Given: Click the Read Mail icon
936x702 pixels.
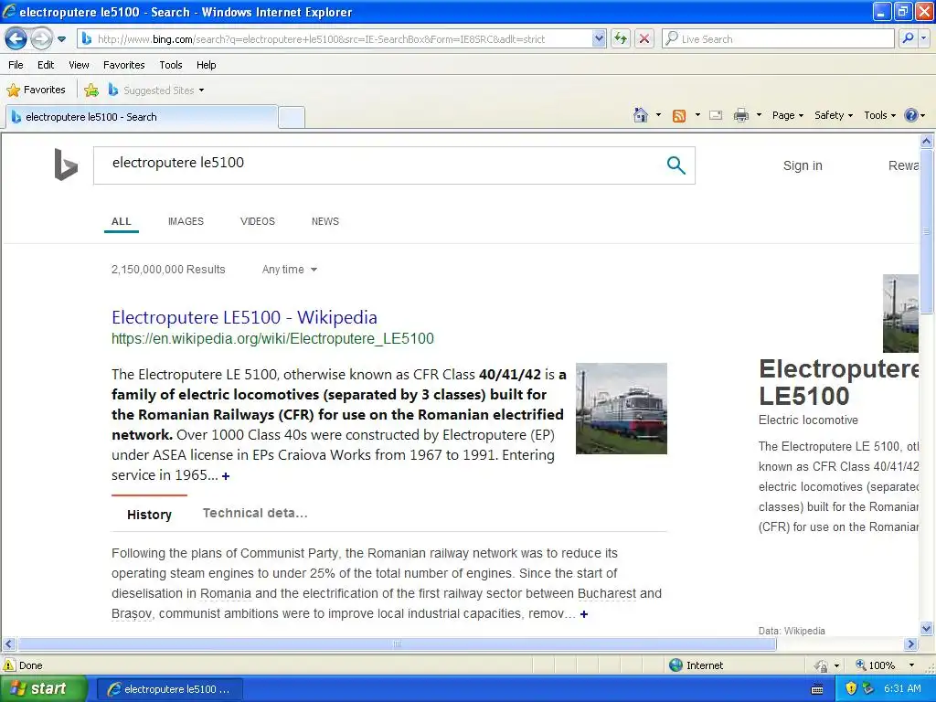Looking at the screenshot, I should click(716, 115).
